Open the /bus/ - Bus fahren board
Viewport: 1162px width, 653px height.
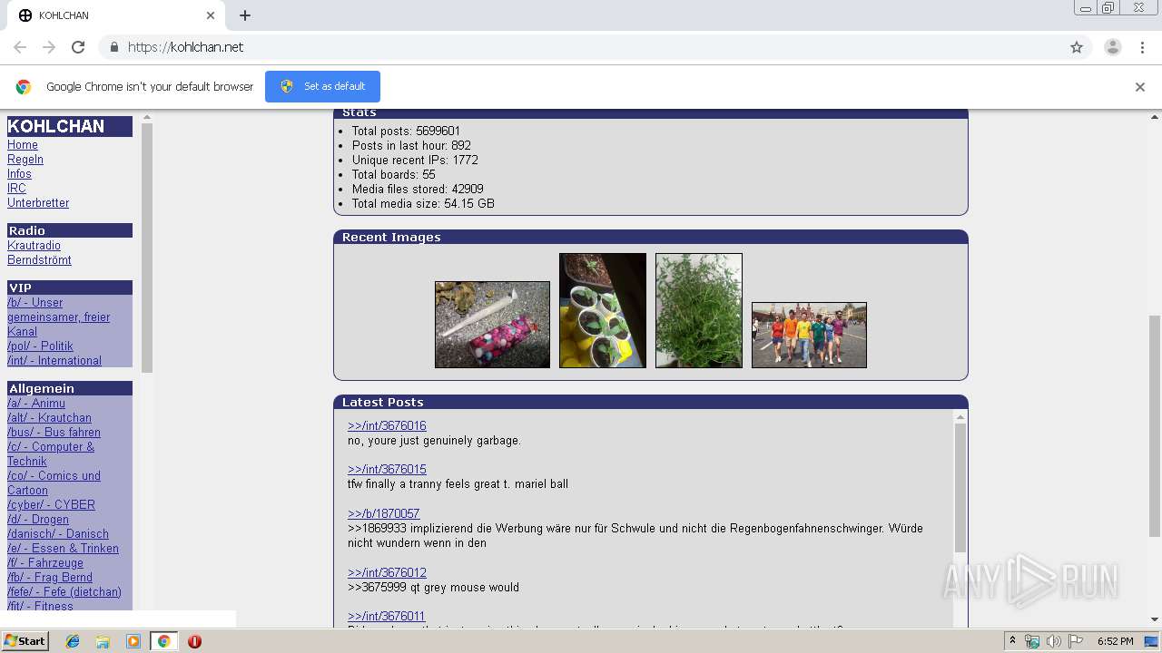click(54, 433)
